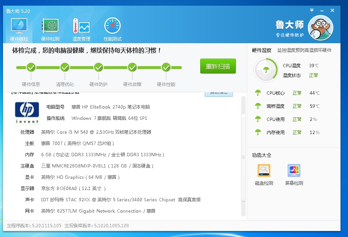Viewport: 348px width, 237px height.
Task: Click the 鲁大师 5.20 window title
Action: [18, 11]
